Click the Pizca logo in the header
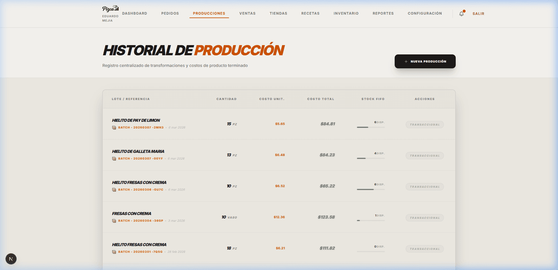 pos(110,8)
